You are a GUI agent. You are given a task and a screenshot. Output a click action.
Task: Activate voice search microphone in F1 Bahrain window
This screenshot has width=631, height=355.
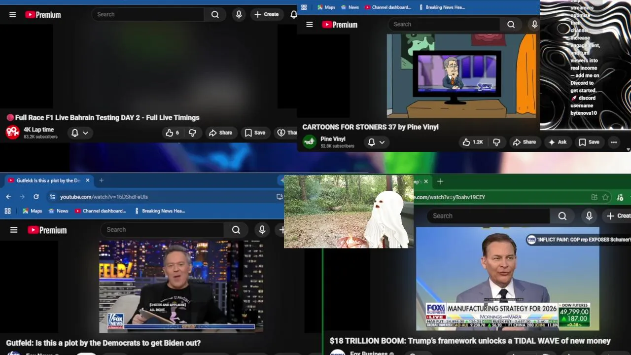(x=239, y=15)
